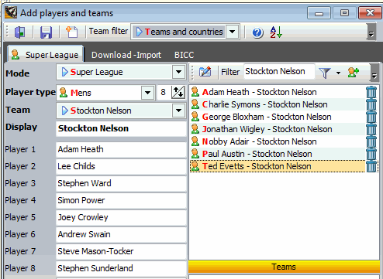
Task: Delete Adam Heath using the trash icon
Action: pos(371,92)
